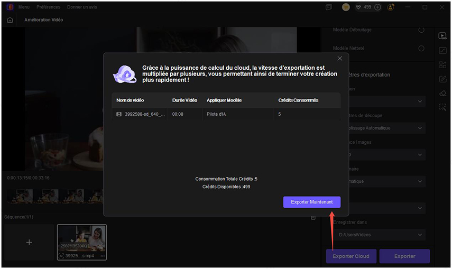Click the Exporter button
This screenshot has height=269, width=452.
pos(404,256)
